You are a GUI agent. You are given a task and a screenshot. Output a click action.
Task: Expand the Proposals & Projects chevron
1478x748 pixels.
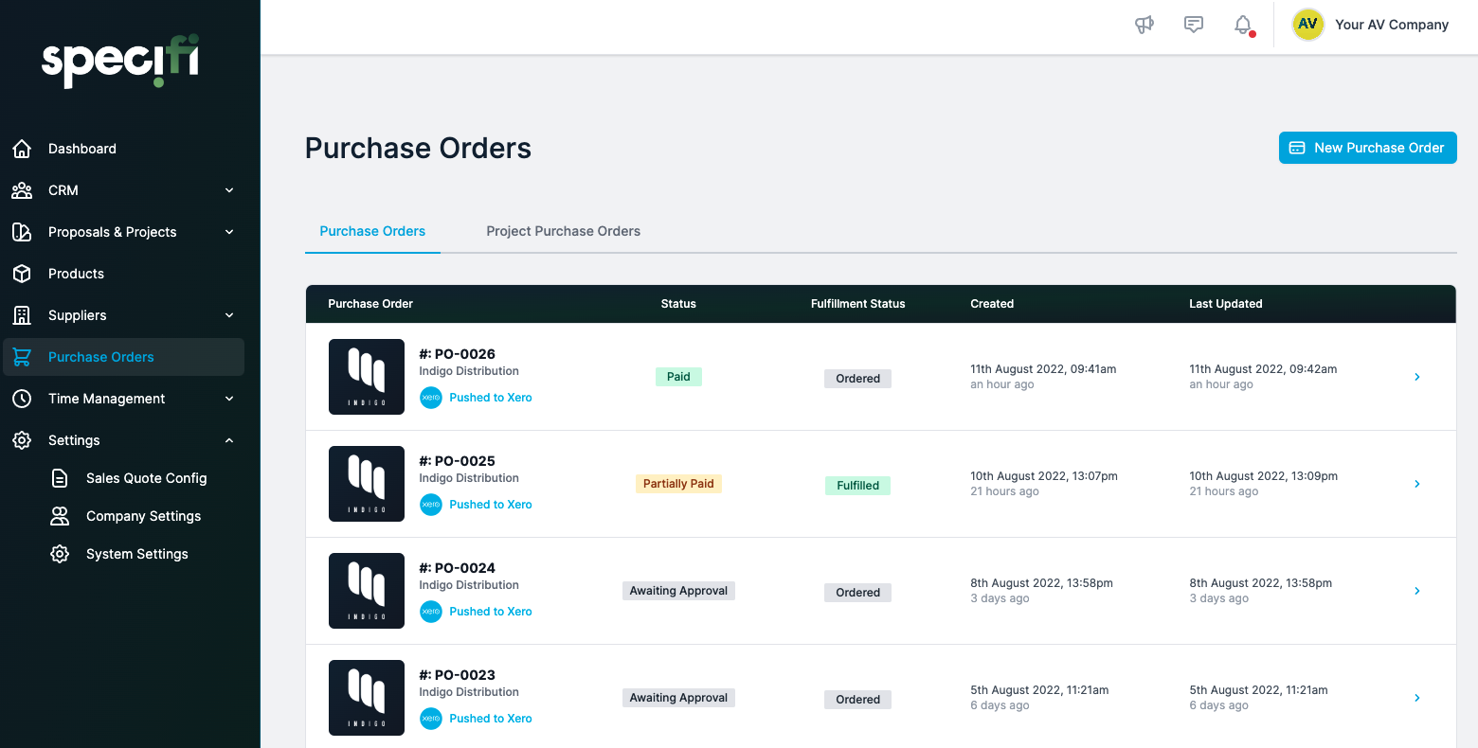[229, 232]
